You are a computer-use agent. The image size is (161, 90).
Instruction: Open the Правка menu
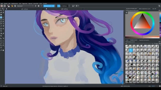(6, 3)
